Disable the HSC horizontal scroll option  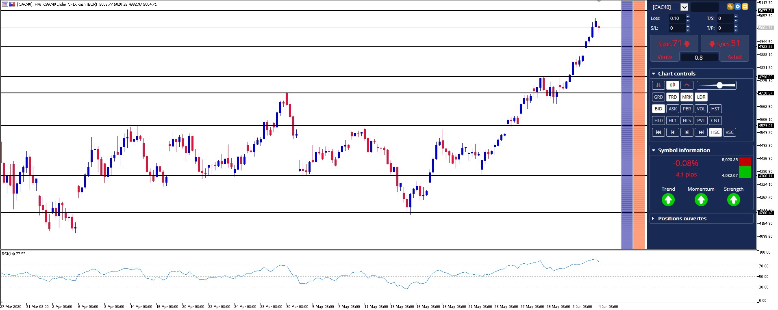click(x=715, y=132)
